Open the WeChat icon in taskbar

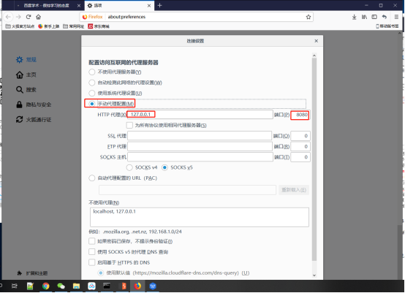click(x=61, y=286)
